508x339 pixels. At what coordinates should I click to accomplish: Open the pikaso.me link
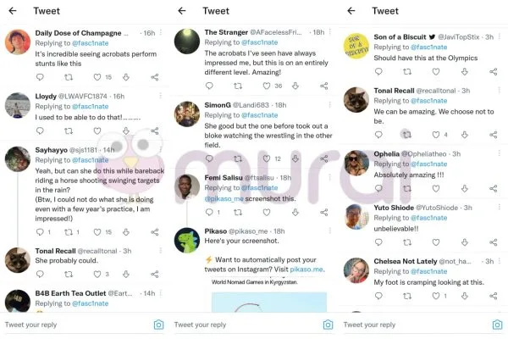point(306,270)
